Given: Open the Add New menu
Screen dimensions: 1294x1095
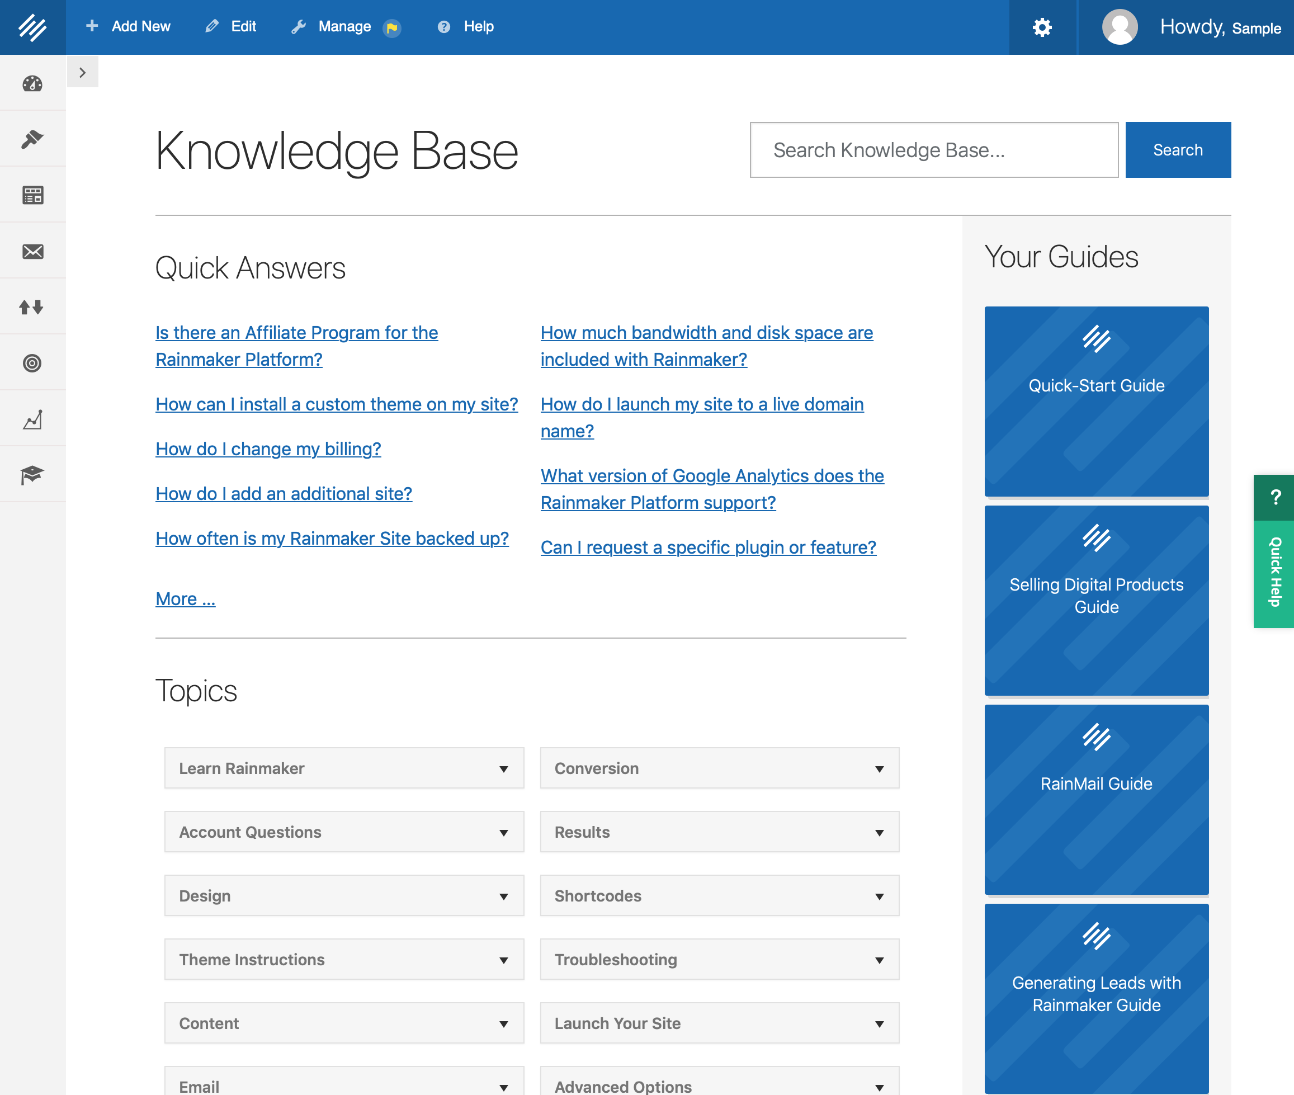Looking at the screenshot, I should (x=129, y=27).
